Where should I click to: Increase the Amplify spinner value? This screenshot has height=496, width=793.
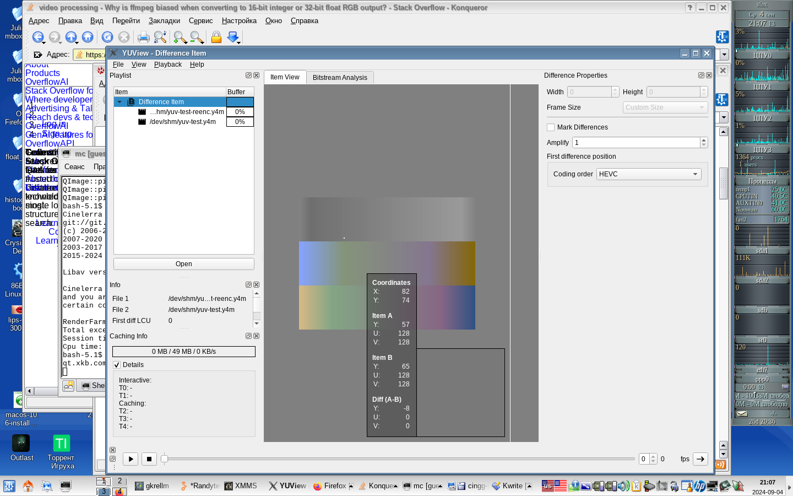click(704, 140)
